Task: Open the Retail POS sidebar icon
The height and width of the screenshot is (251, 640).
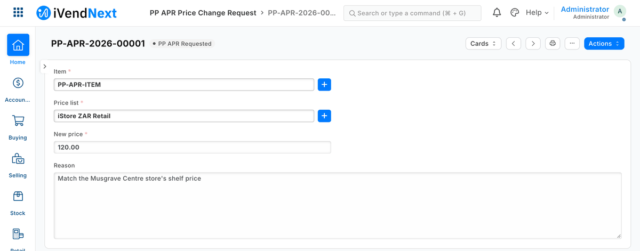Action: point(18,234)
